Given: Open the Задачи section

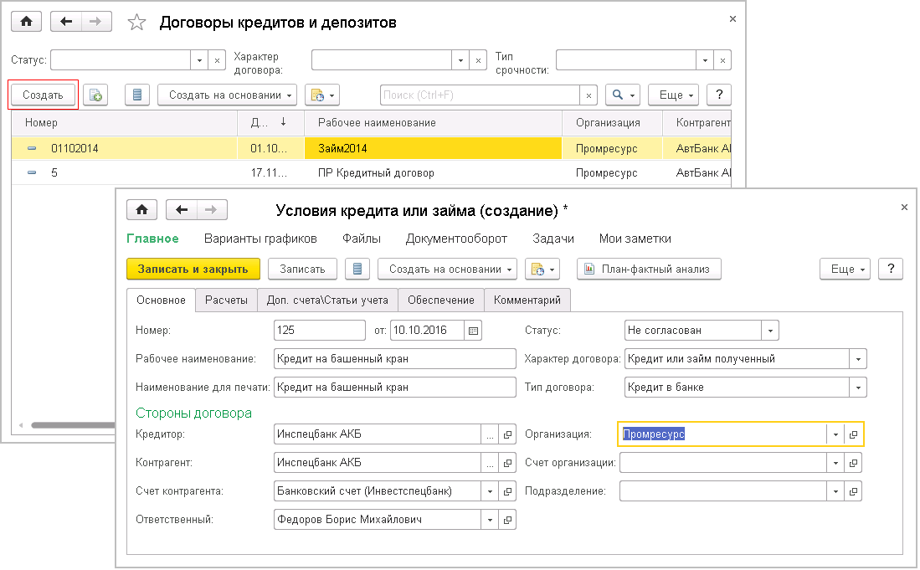Looking at the screenshot, I should [x=553, y=239].
